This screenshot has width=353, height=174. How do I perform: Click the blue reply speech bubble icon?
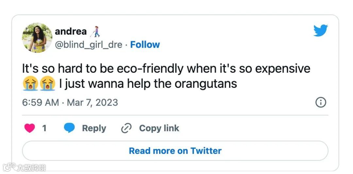[x=69, y=128]
